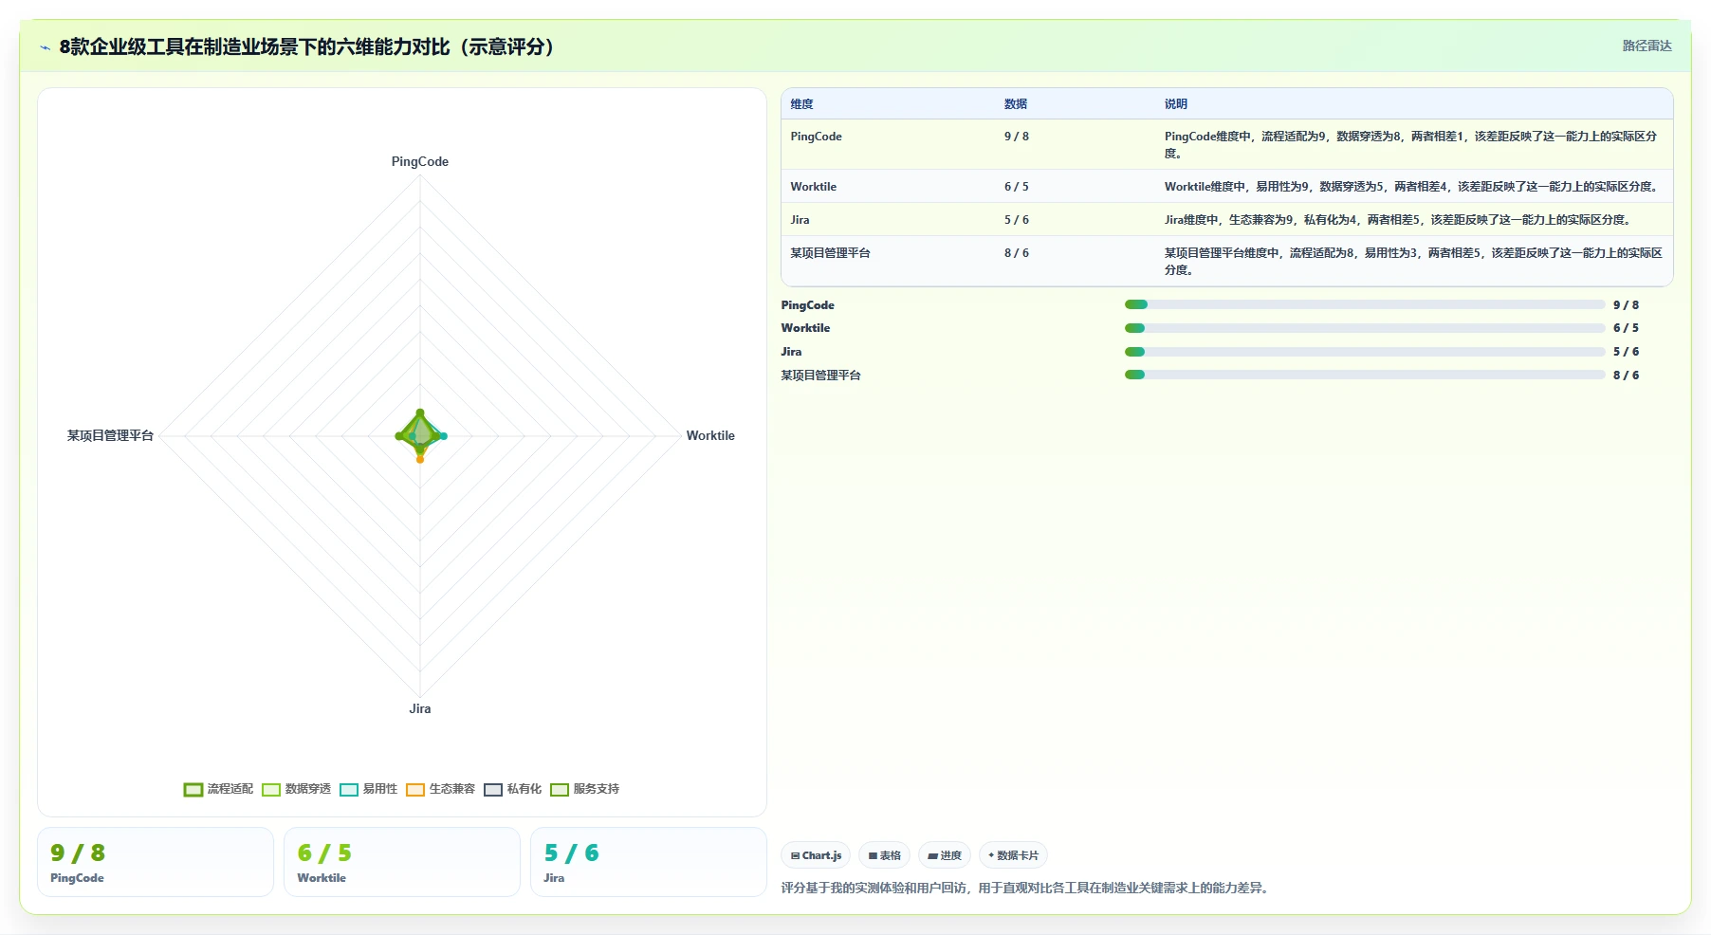Click the footnote text about 实测体验
The image size is (1711, 935).
pos(1026,889)
